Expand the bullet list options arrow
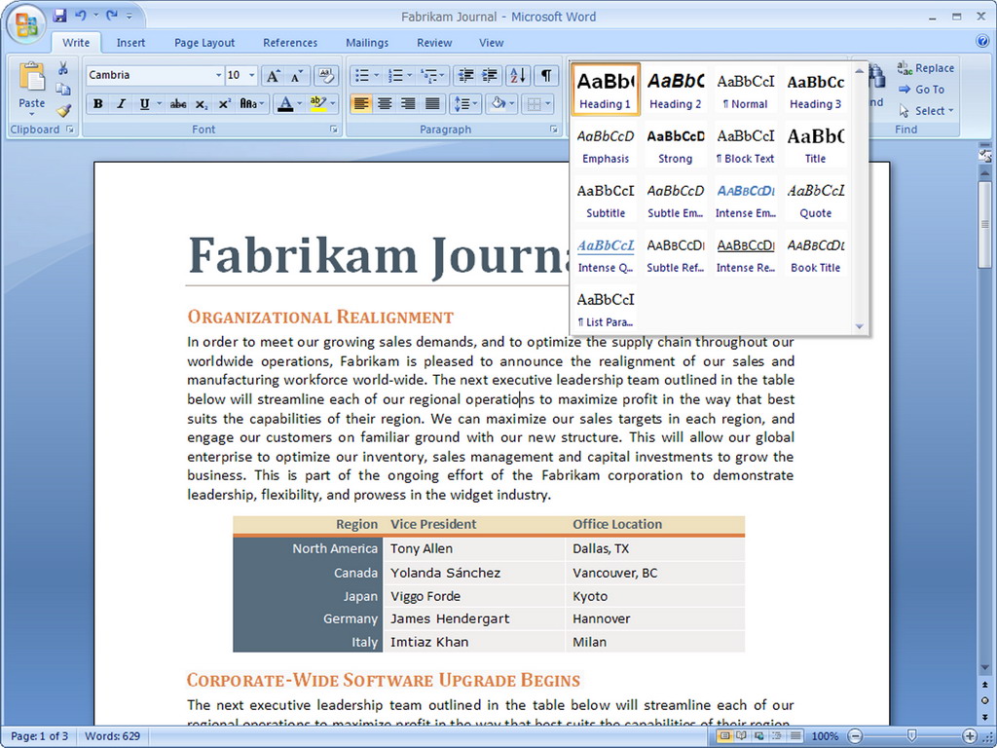 (x=376, y=75)
